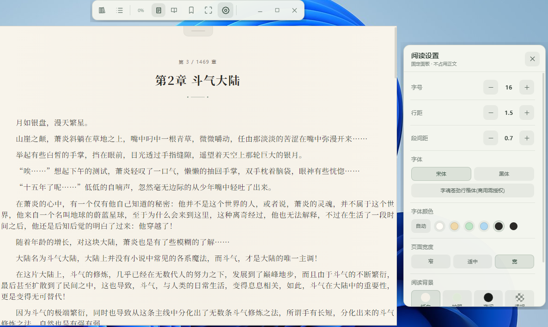Viewport: 548px width, 327px height.
Task: Click the chapter counter 第 3 / 1469 章
Action: [197, 62]
